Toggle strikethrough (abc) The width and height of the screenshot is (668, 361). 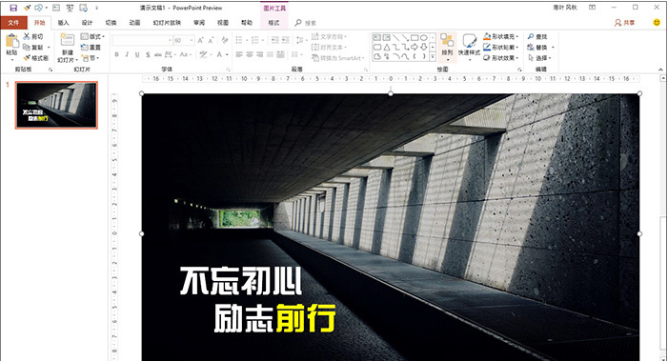(158, 54)
